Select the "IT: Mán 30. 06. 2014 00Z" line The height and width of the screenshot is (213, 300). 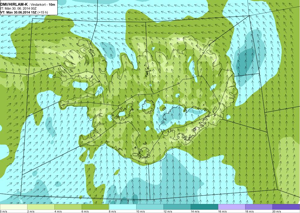click(18, 8)
